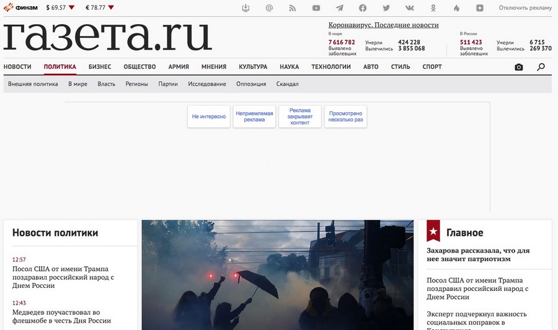Image resolution: width=558 pixels, height=330 pixels.
Task: Select Регионы subsection
Action: point(136,84)
